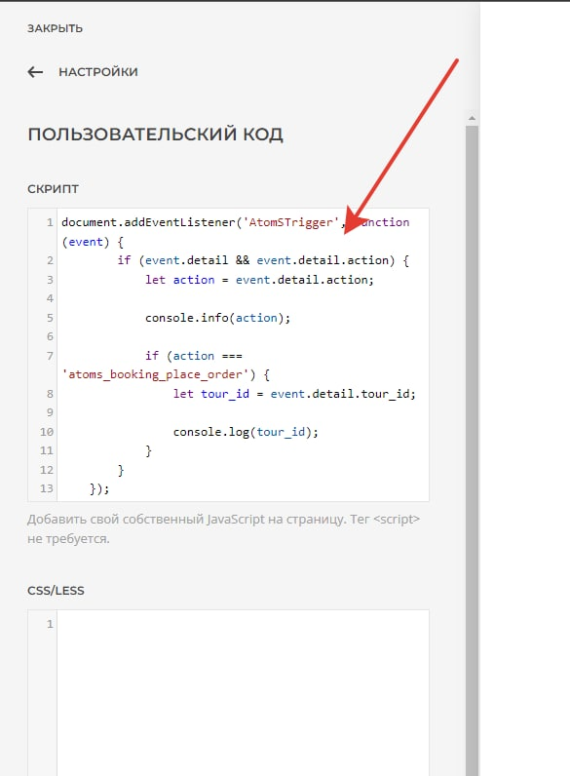Click the closing '});' on line 13

coord(99,489)
